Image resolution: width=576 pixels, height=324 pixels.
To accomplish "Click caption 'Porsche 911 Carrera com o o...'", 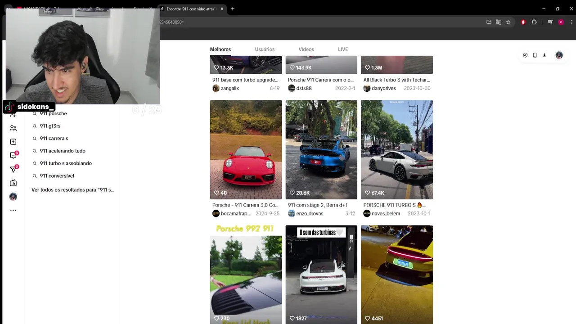I will pos(321,80).
